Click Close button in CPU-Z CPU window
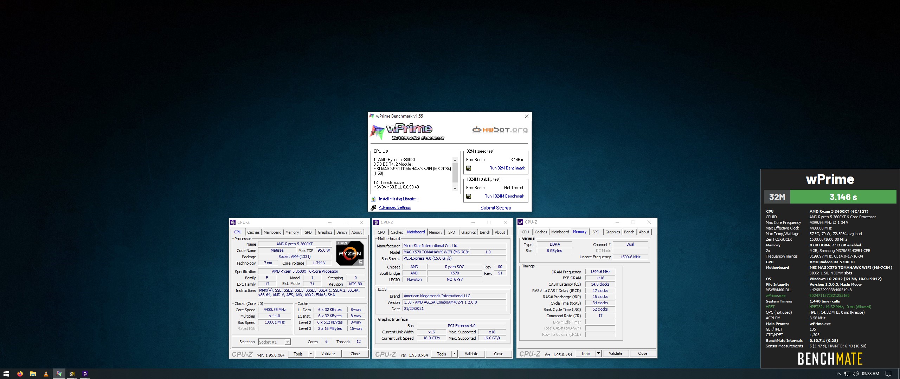 click(x=355, y=354)
